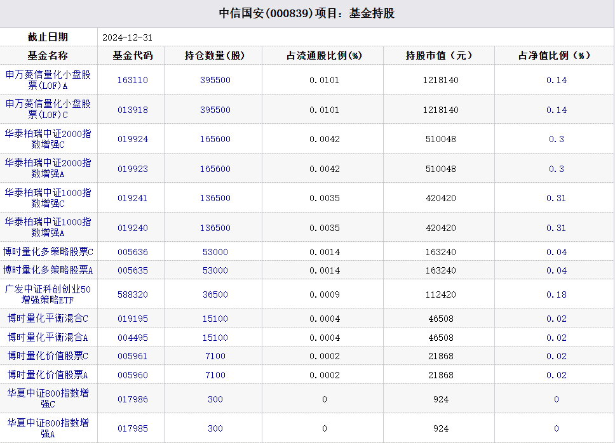Screen dimensions: 615x443
Task: Select the 基金名称 column header
Action: [48, 55]
